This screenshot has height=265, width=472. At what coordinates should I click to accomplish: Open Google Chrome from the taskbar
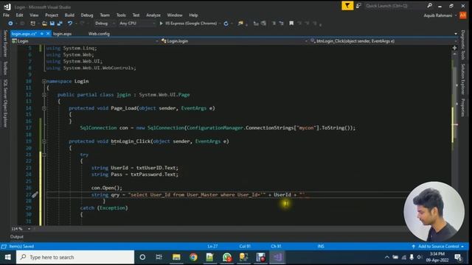193,257
